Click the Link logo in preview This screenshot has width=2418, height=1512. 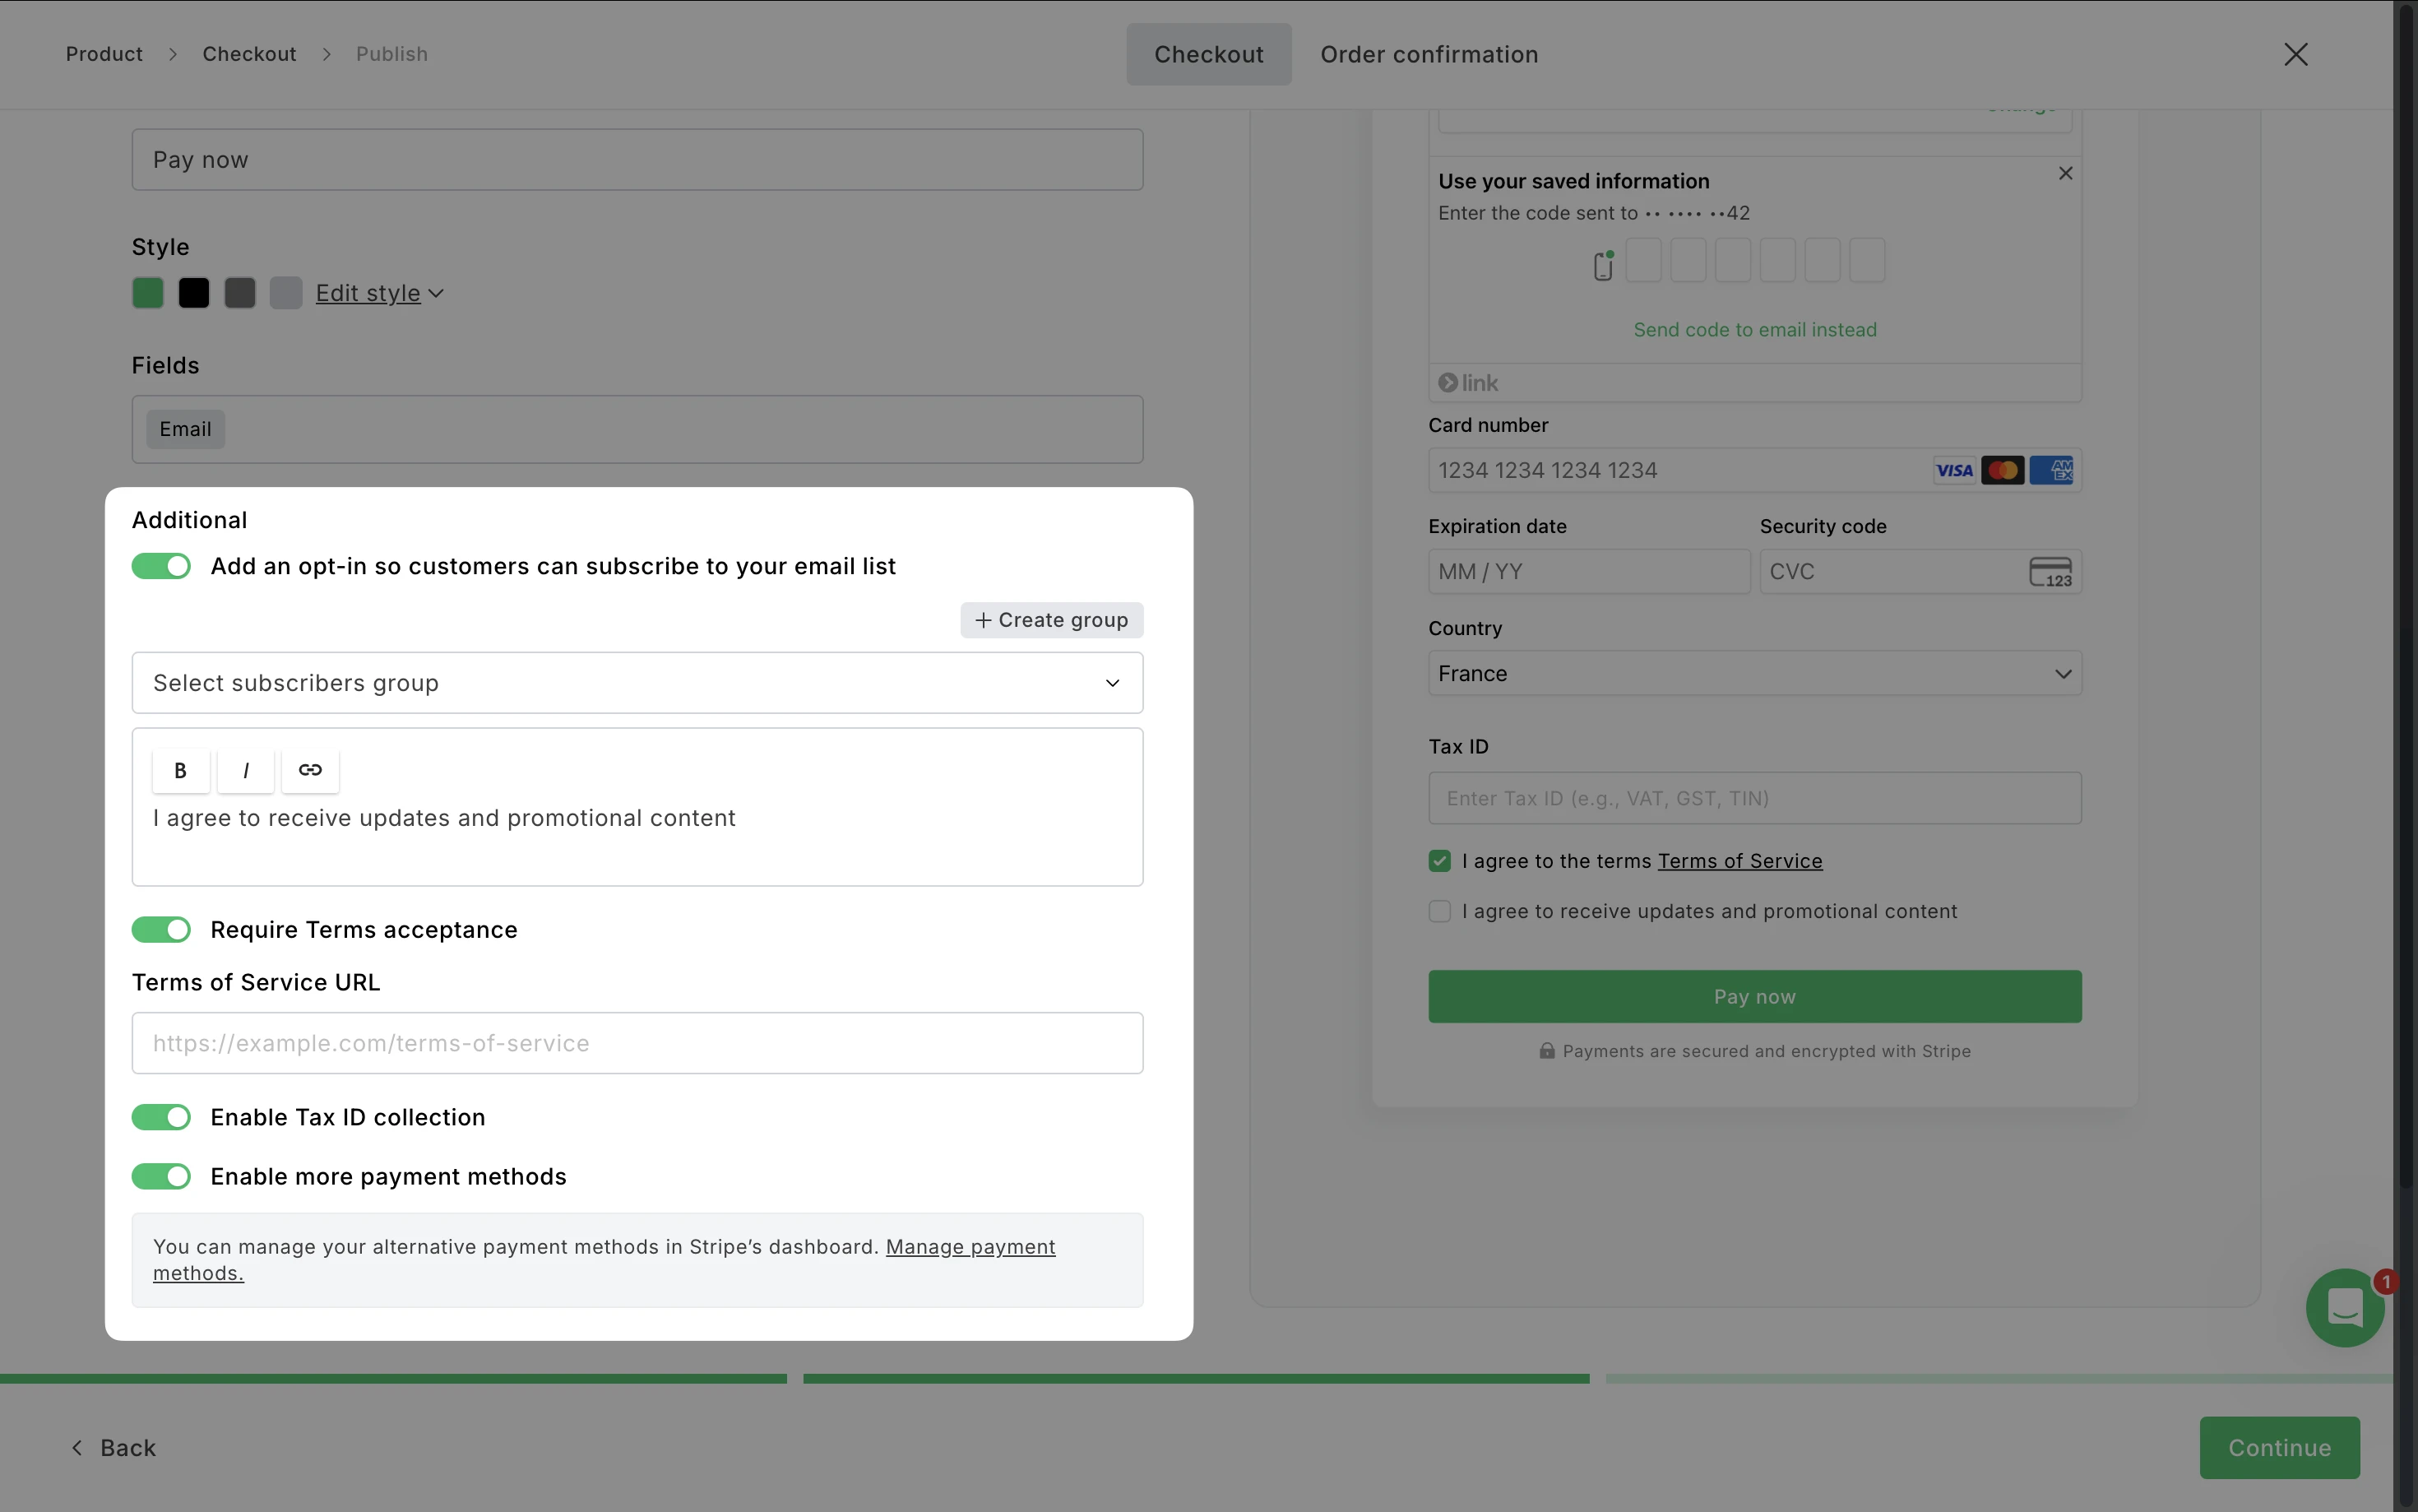tap(1467, 383)
